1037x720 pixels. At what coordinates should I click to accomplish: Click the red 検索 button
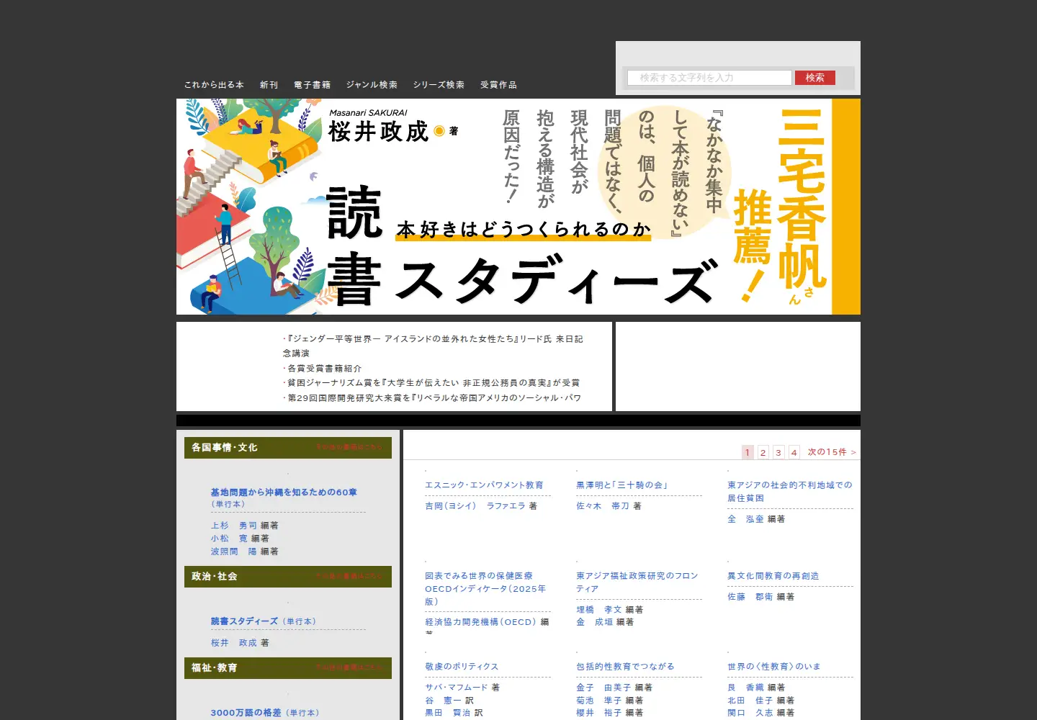coord(815,78)
